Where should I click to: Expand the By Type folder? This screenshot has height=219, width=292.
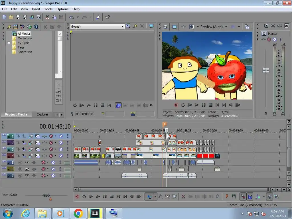click(9, 43)
